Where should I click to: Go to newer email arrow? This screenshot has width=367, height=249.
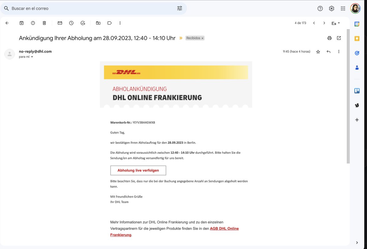point(314,23)
